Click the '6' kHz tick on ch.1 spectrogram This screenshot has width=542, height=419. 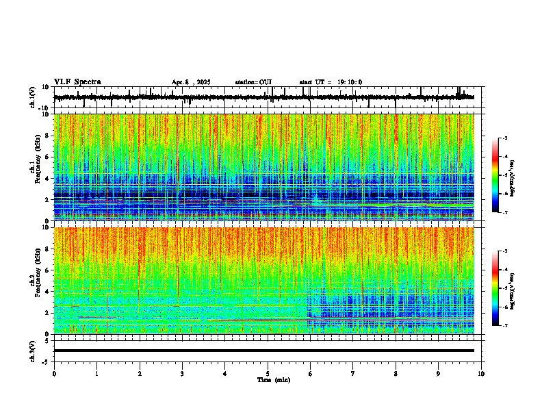[x=48, y=157]
